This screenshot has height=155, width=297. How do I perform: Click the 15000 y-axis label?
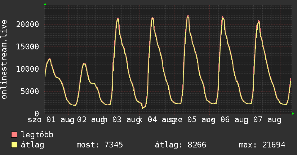click(28, 46)
